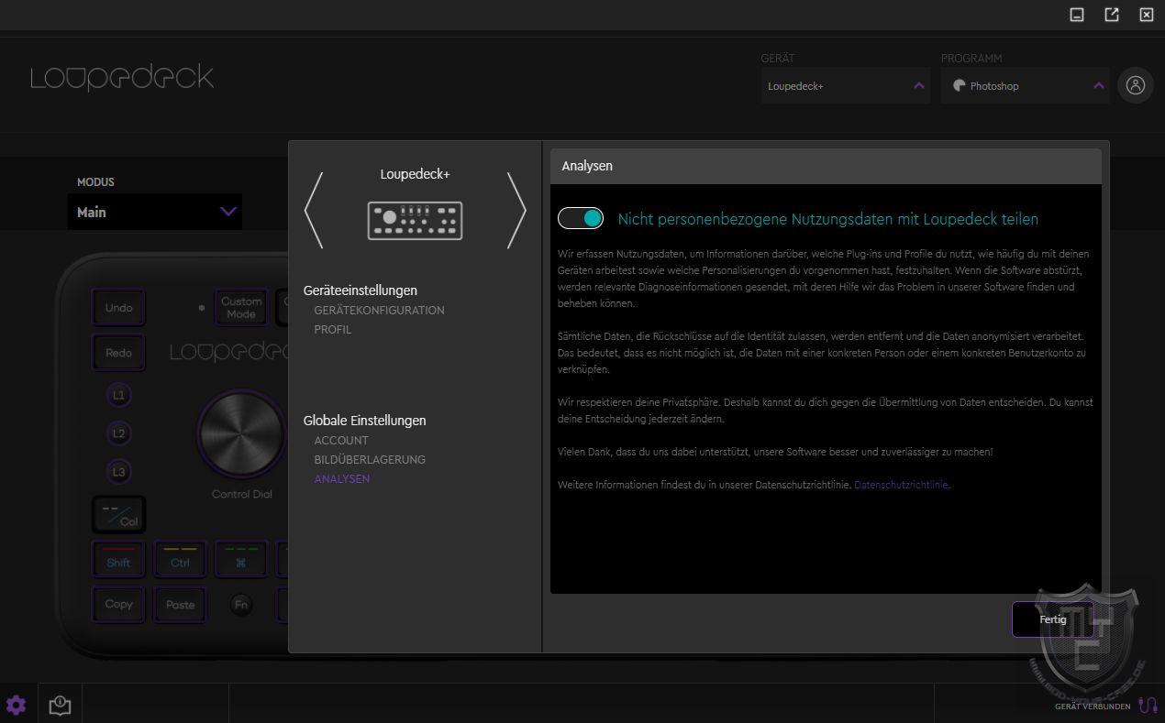This screenshot has height=723, width=1165.
Task: Click the Command key on device
Action: [x=240, y=558]
